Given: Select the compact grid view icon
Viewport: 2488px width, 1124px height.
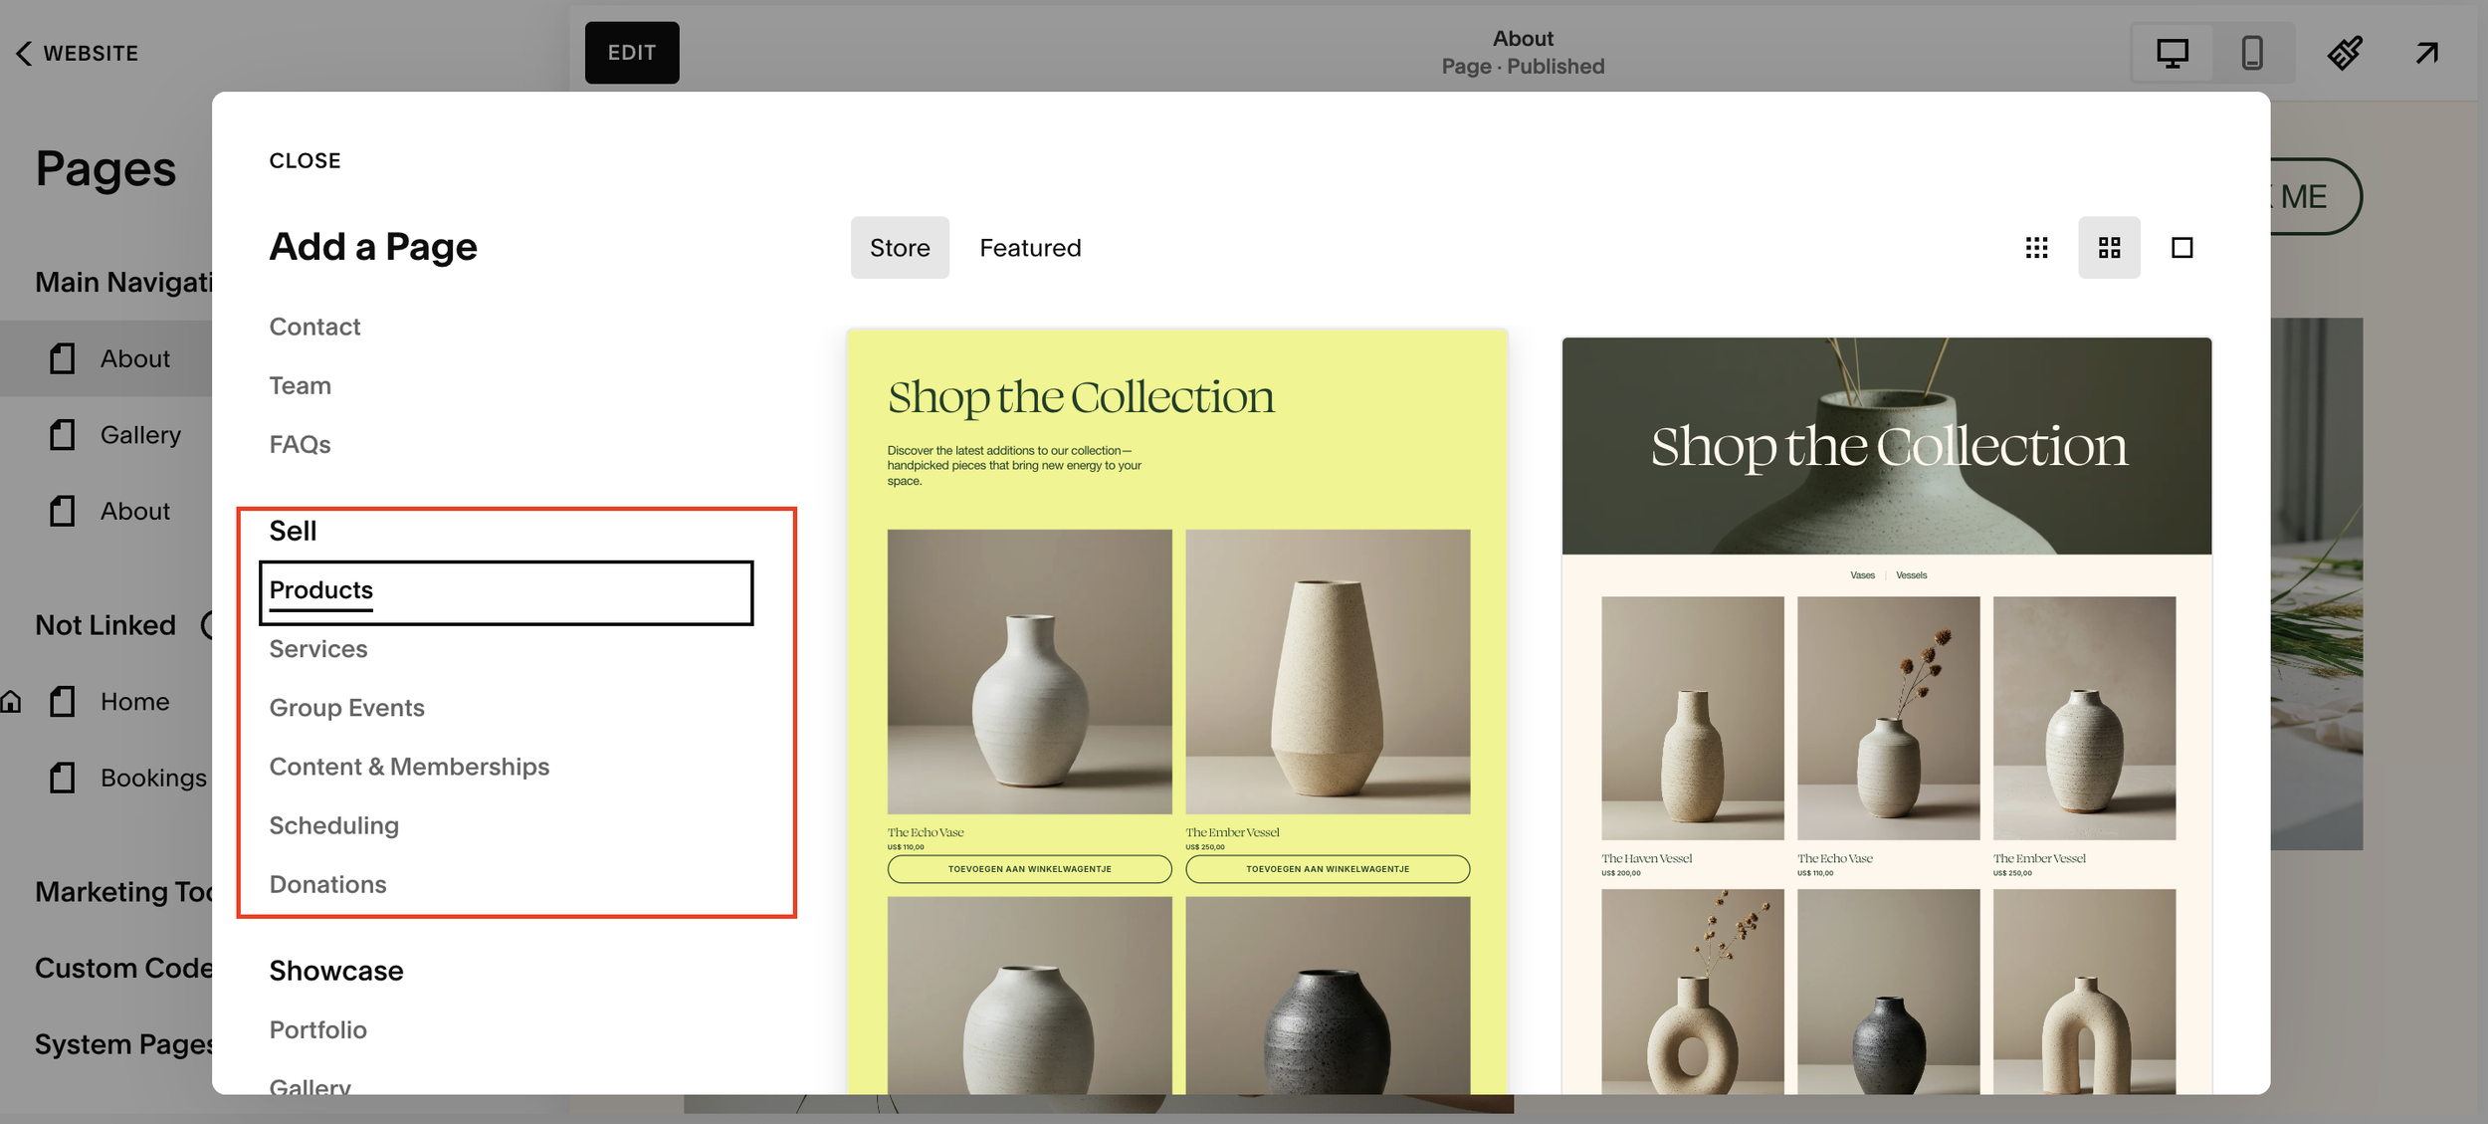Looking at the screenshot, I should [2037, 247].
